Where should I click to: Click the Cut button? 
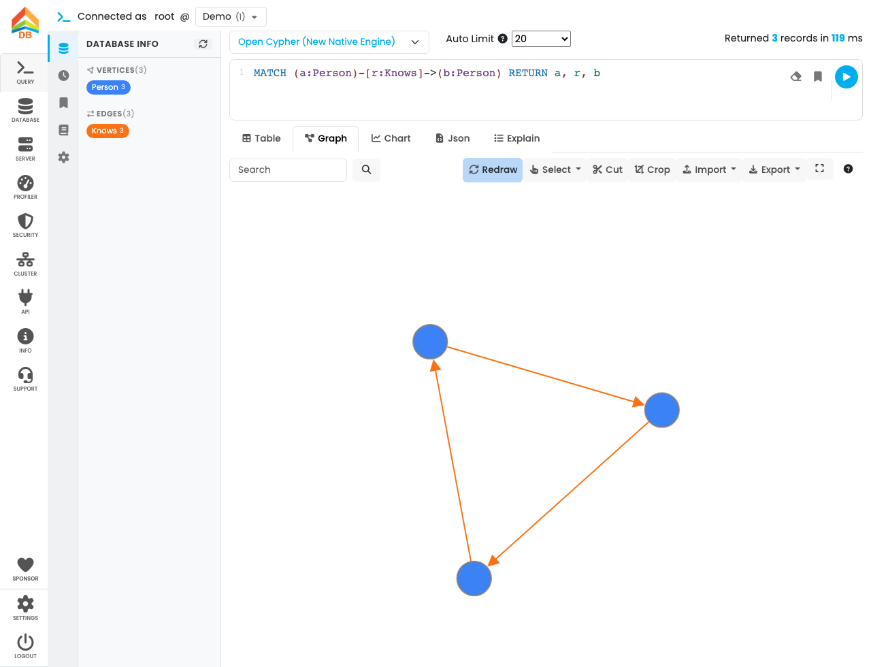(x=608, y=169)
